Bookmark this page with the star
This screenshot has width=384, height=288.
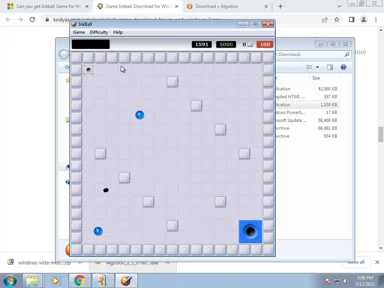click(x=337, y=19)
